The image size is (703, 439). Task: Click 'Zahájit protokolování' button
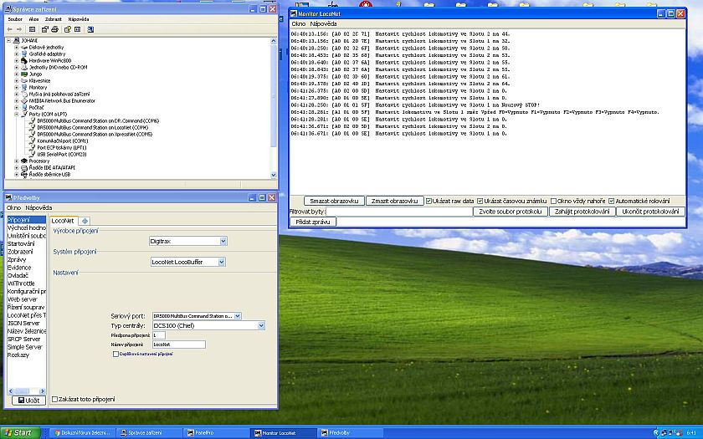(583, 212)
